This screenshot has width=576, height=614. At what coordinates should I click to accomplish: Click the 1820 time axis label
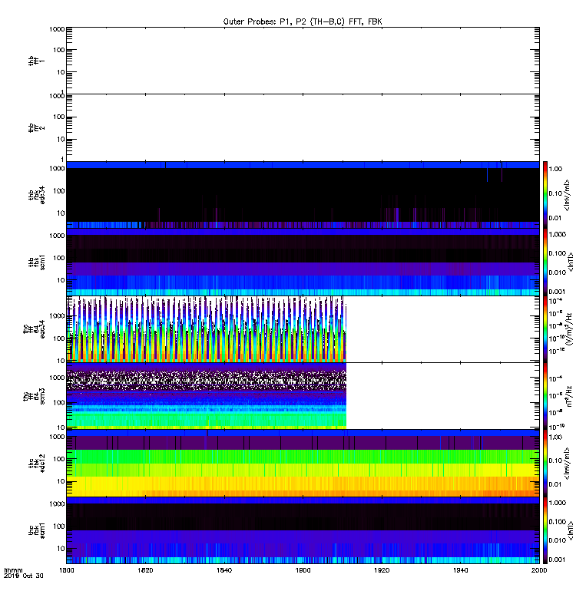click(145, 570)
